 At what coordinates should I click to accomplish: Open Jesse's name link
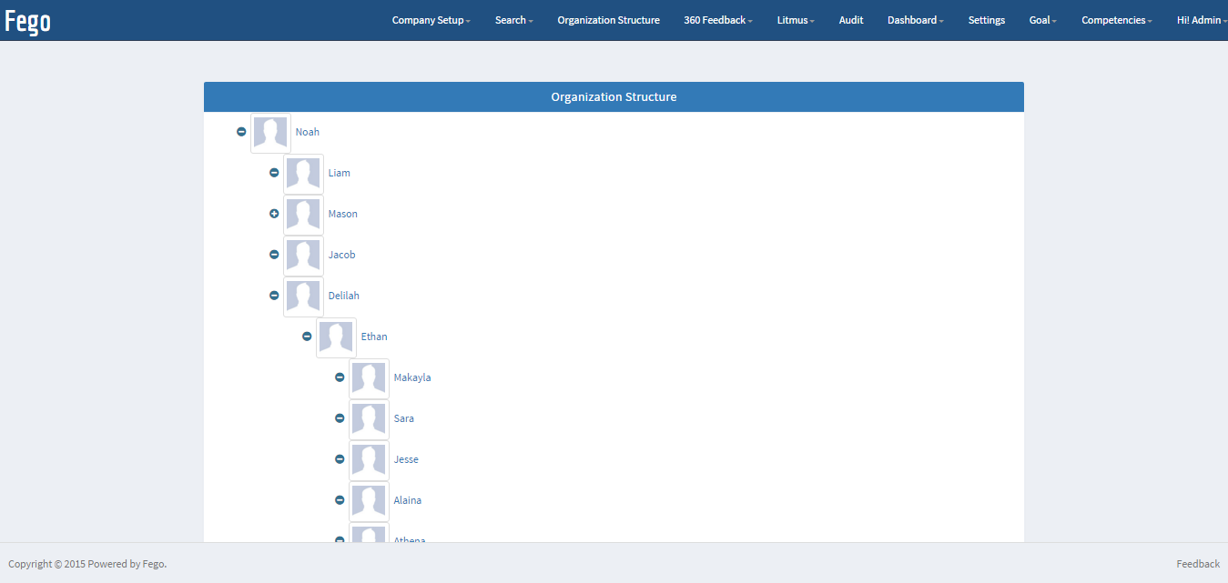(406, 459)
